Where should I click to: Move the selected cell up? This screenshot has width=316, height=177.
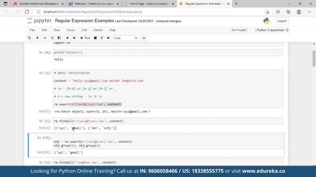[67, 38]
